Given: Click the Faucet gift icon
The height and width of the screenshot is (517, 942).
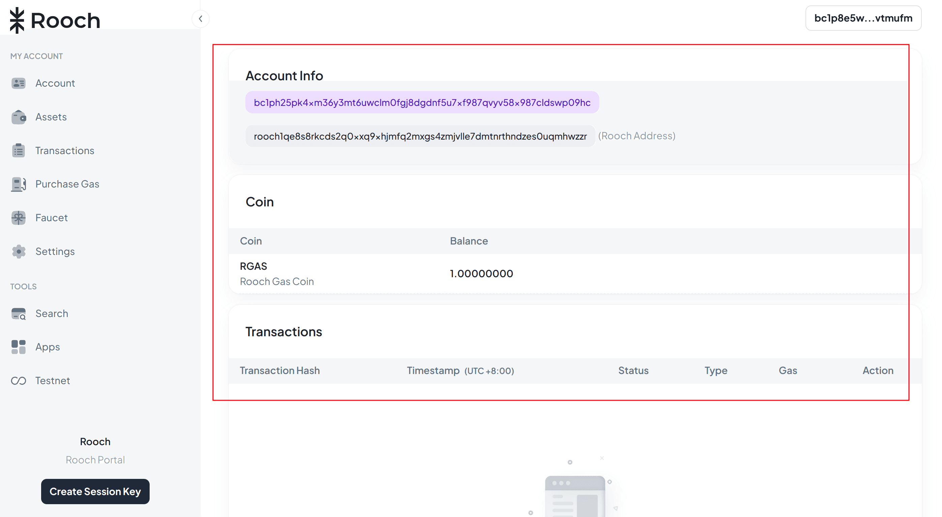Looking at the screenshot, I should click(x=18, y=218).
